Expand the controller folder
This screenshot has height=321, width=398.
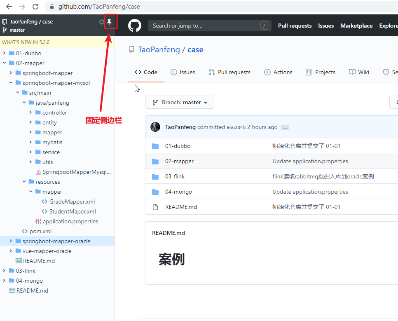coord(30,112)
